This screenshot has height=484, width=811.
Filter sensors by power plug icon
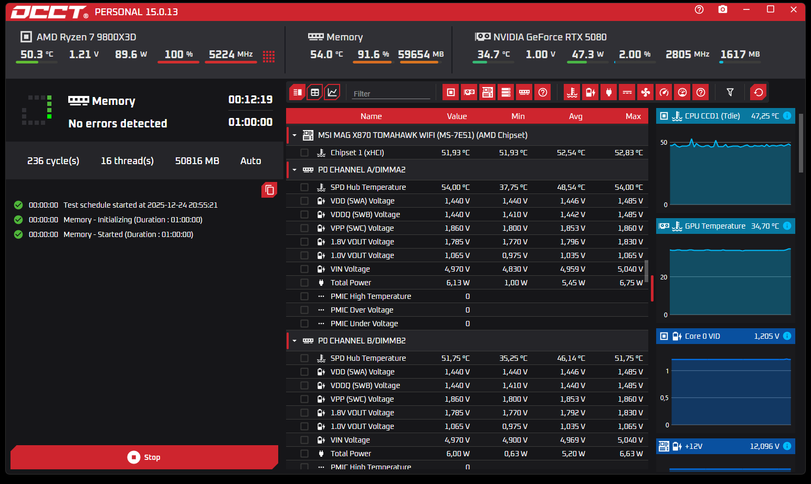(609, 92)
